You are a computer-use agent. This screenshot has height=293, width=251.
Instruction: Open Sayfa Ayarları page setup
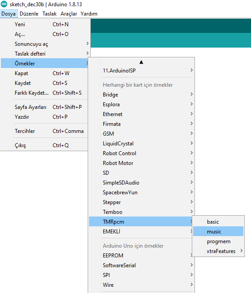45,107
